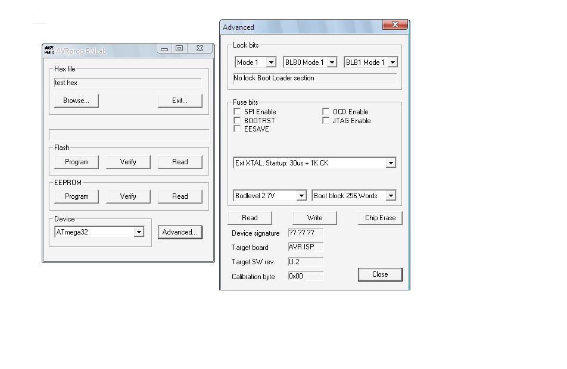Image resolution: width=567 pixels, height=369 pixels.
Task: Click the Calibration byte 0x00 field
Action: point(306,276)
